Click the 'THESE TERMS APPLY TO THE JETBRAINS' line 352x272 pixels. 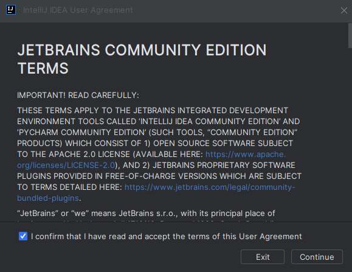(153, 110)
